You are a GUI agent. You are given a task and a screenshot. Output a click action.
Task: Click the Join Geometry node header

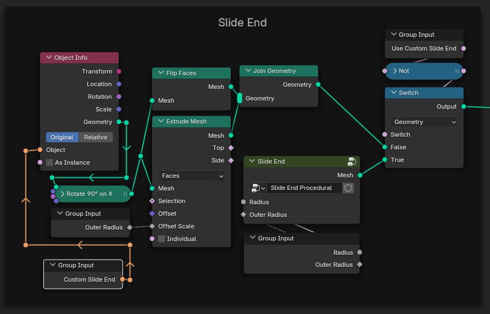coord(279,71)
